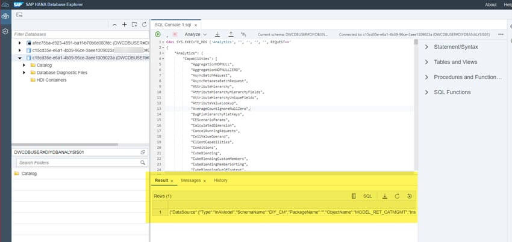Expand the Tables and Views section
The height and width of the screenshot is (242, 512).
coord(426,62)
